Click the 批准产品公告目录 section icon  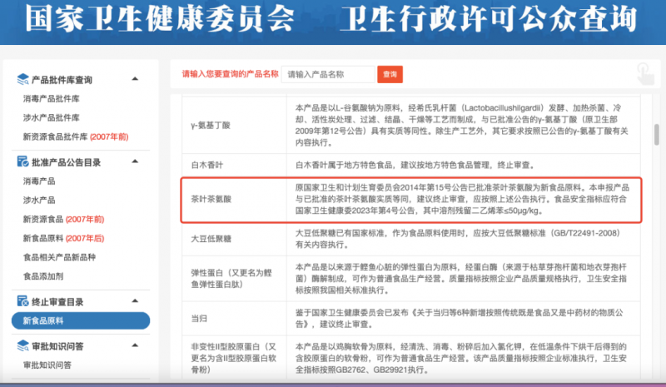(22, 161)
